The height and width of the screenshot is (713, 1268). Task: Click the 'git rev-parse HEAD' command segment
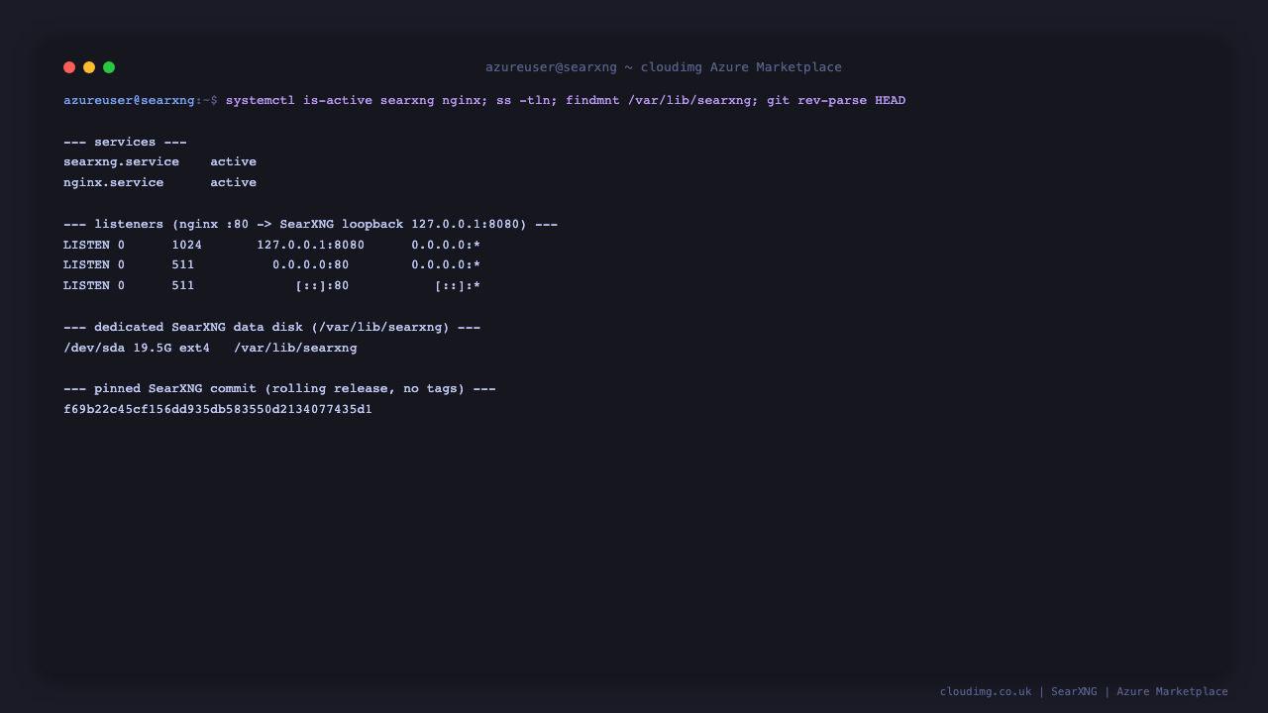click(836, 101)
